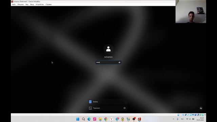Screen dimensions: 217x122
Task: Toggle password visibility eye icon
Action: 119,62
